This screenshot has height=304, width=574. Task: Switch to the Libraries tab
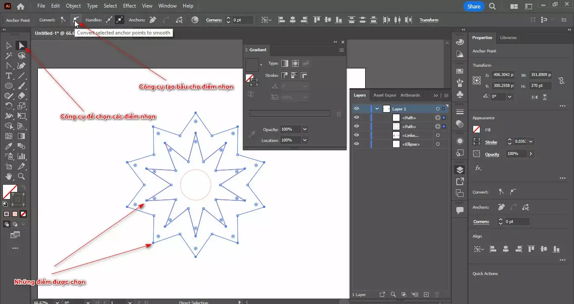coord(508,38)
